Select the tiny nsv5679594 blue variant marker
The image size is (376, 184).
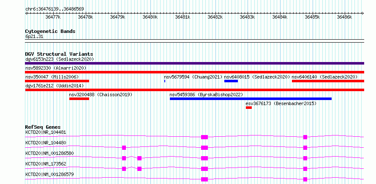[x=165, y=81]
